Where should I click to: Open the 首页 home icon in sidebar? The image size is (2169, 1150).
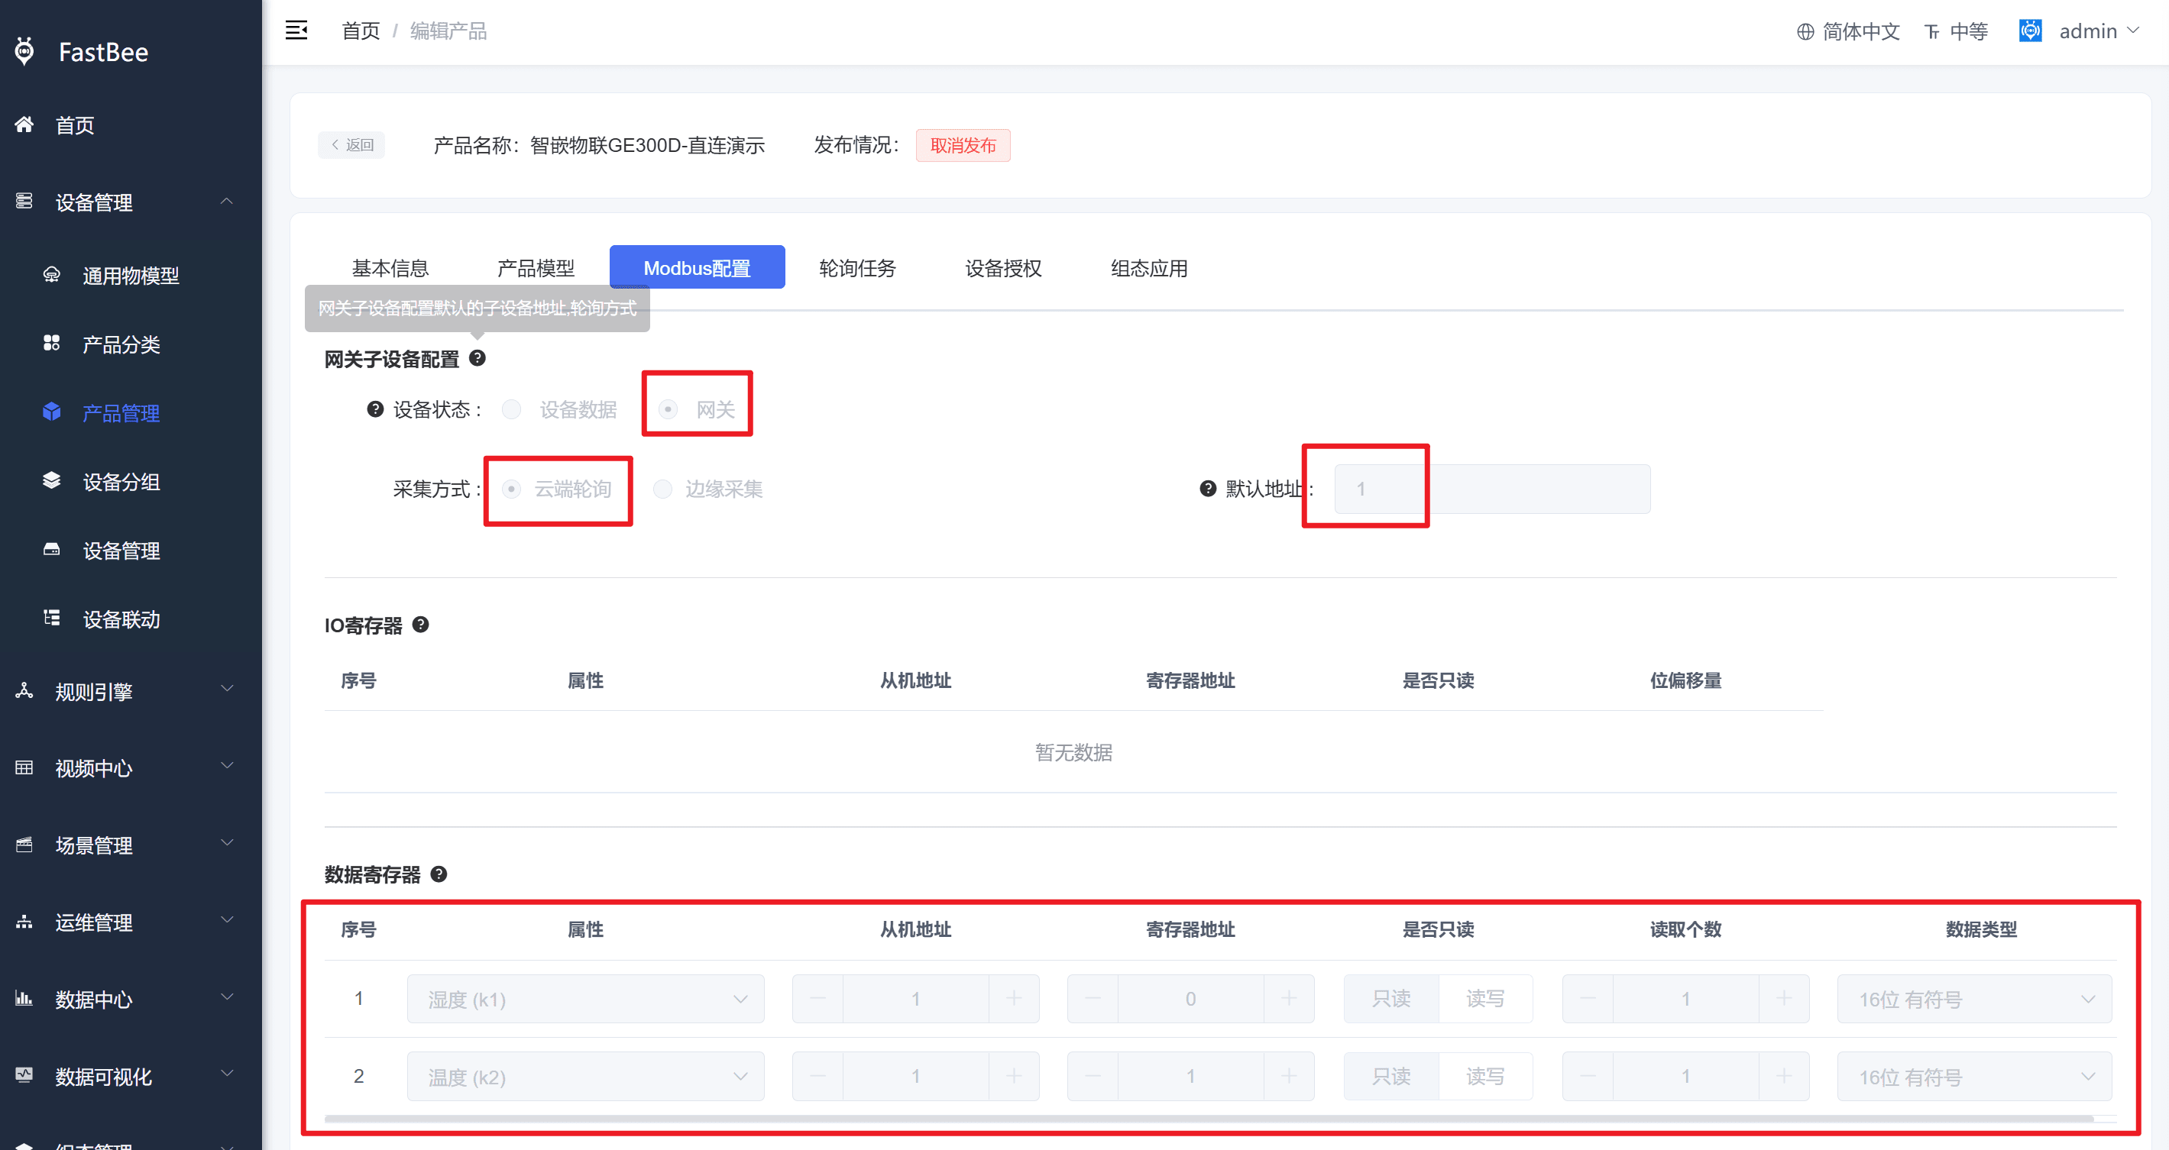(x=24, y=124)
